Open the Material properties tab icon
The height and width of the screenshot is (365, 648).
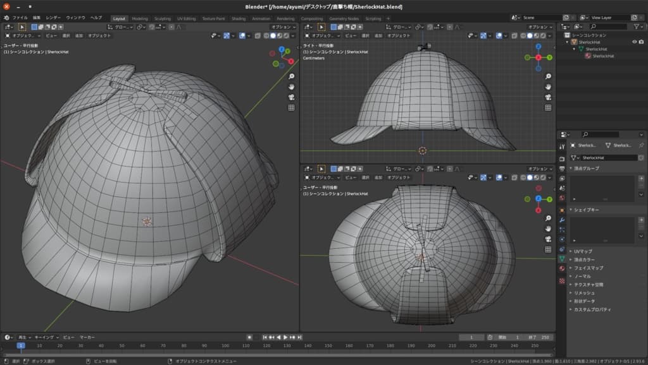pyautogui.click(x=562, y=269)
